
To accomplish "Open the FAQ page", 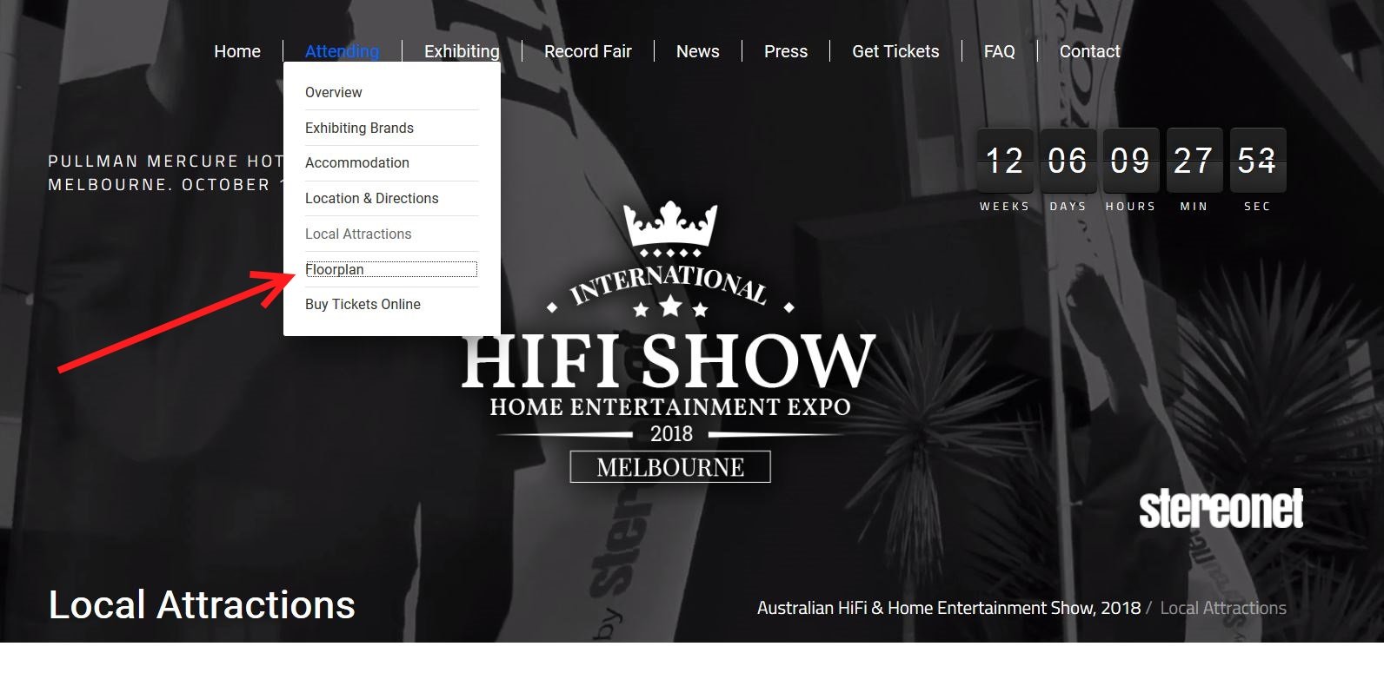I will tap(999, 51).
